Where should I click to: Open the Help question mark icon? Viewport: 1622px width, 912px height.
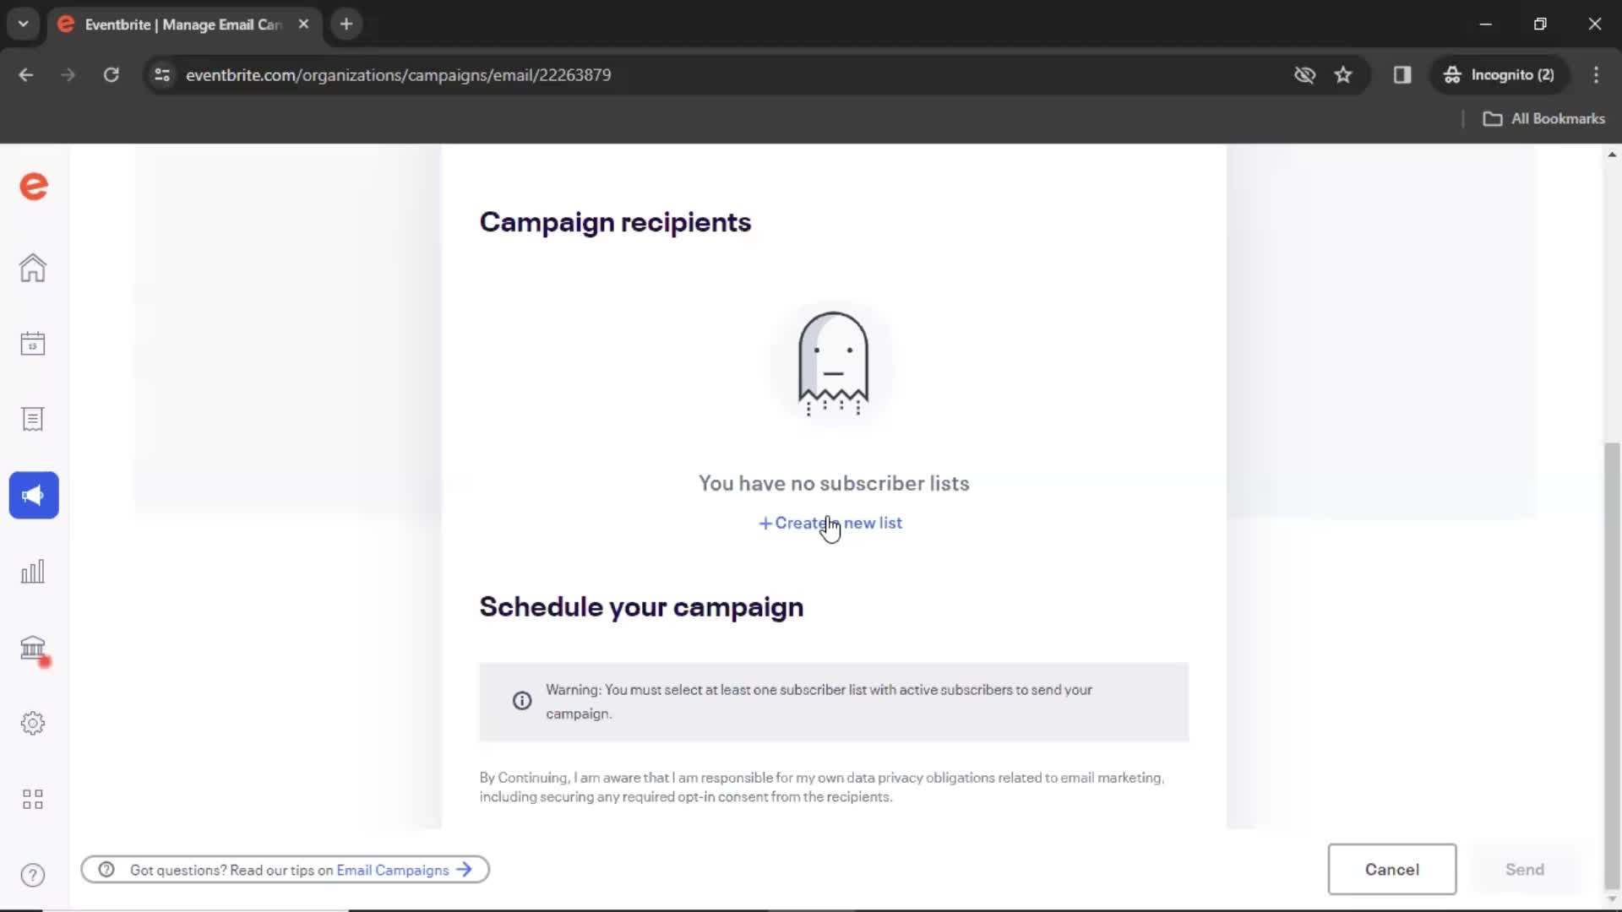pyautogui.click(x=33, y=876)
